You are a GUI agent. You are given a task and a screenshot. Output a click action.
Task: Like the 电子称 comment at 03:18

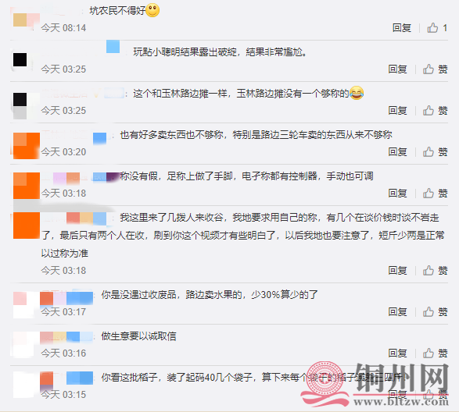[429, 194]
